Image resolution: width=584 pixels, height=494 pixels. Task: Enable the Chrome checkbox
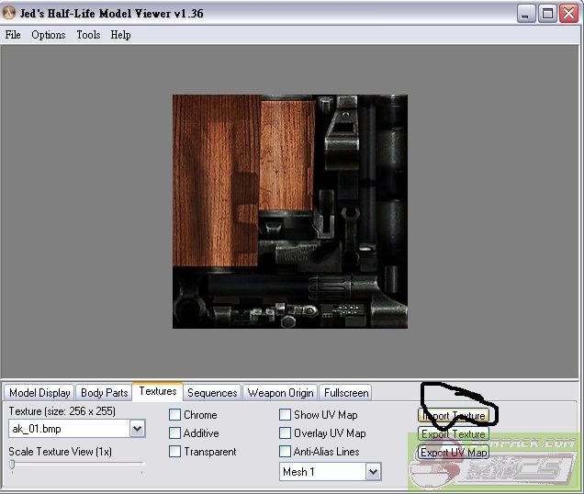coord(175,415)
